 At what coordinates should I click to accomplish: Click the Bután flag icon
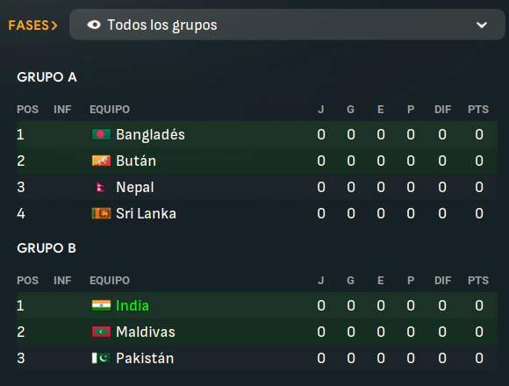101,161
